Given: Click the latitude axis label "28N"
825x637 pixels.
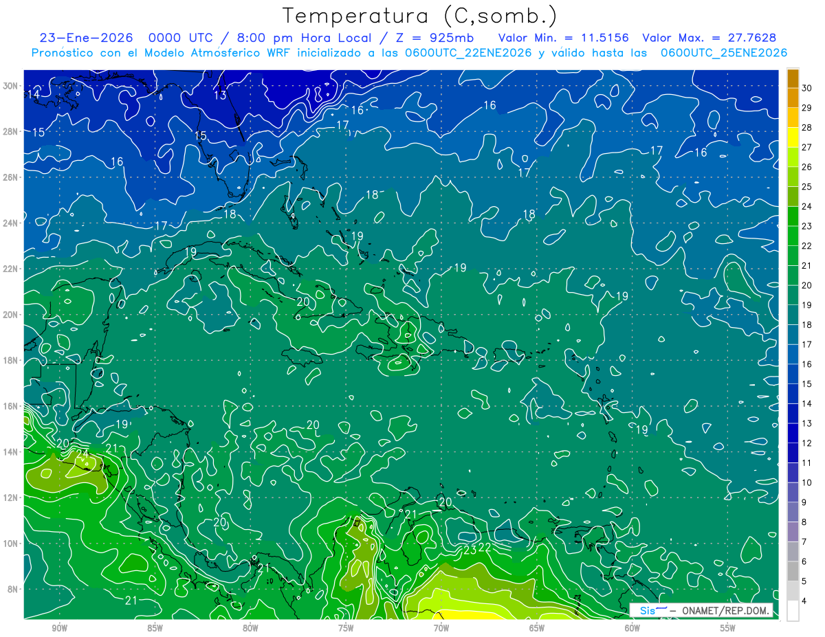Looking at the screenshot, I should tap(12, 131).
